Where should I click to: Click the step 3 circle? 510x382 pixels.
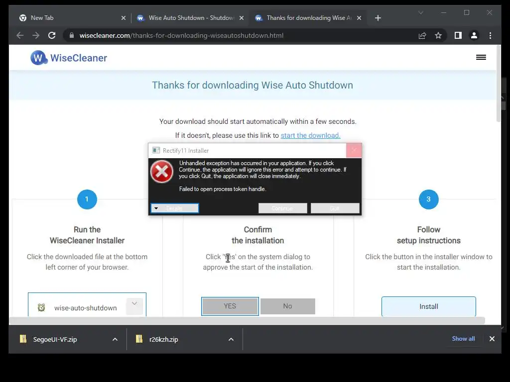coord(428,199)
